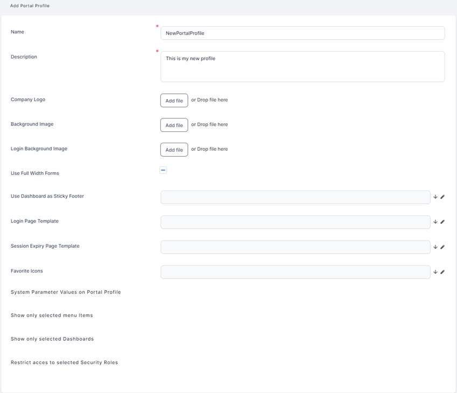The image size is (457, 393).
Task: Click Add file for Login Background Image
Action: click(174, 150)
